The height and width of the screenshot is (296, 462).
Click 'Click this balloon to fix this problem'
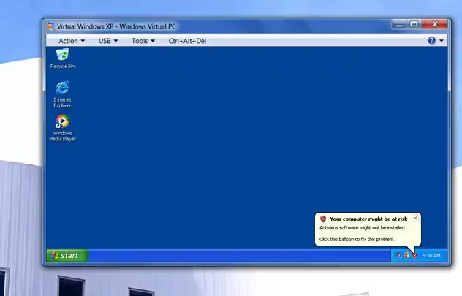pyautogui.click(x=357, y=239)
